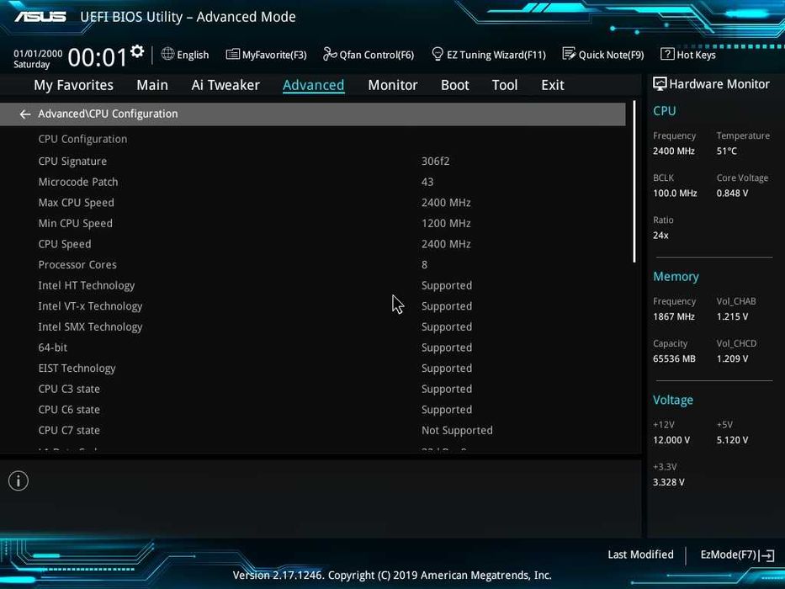This screenshot has width=785, height=589.
Task: Click the EzMode exit arrow icon
Action: coord(766,555)
